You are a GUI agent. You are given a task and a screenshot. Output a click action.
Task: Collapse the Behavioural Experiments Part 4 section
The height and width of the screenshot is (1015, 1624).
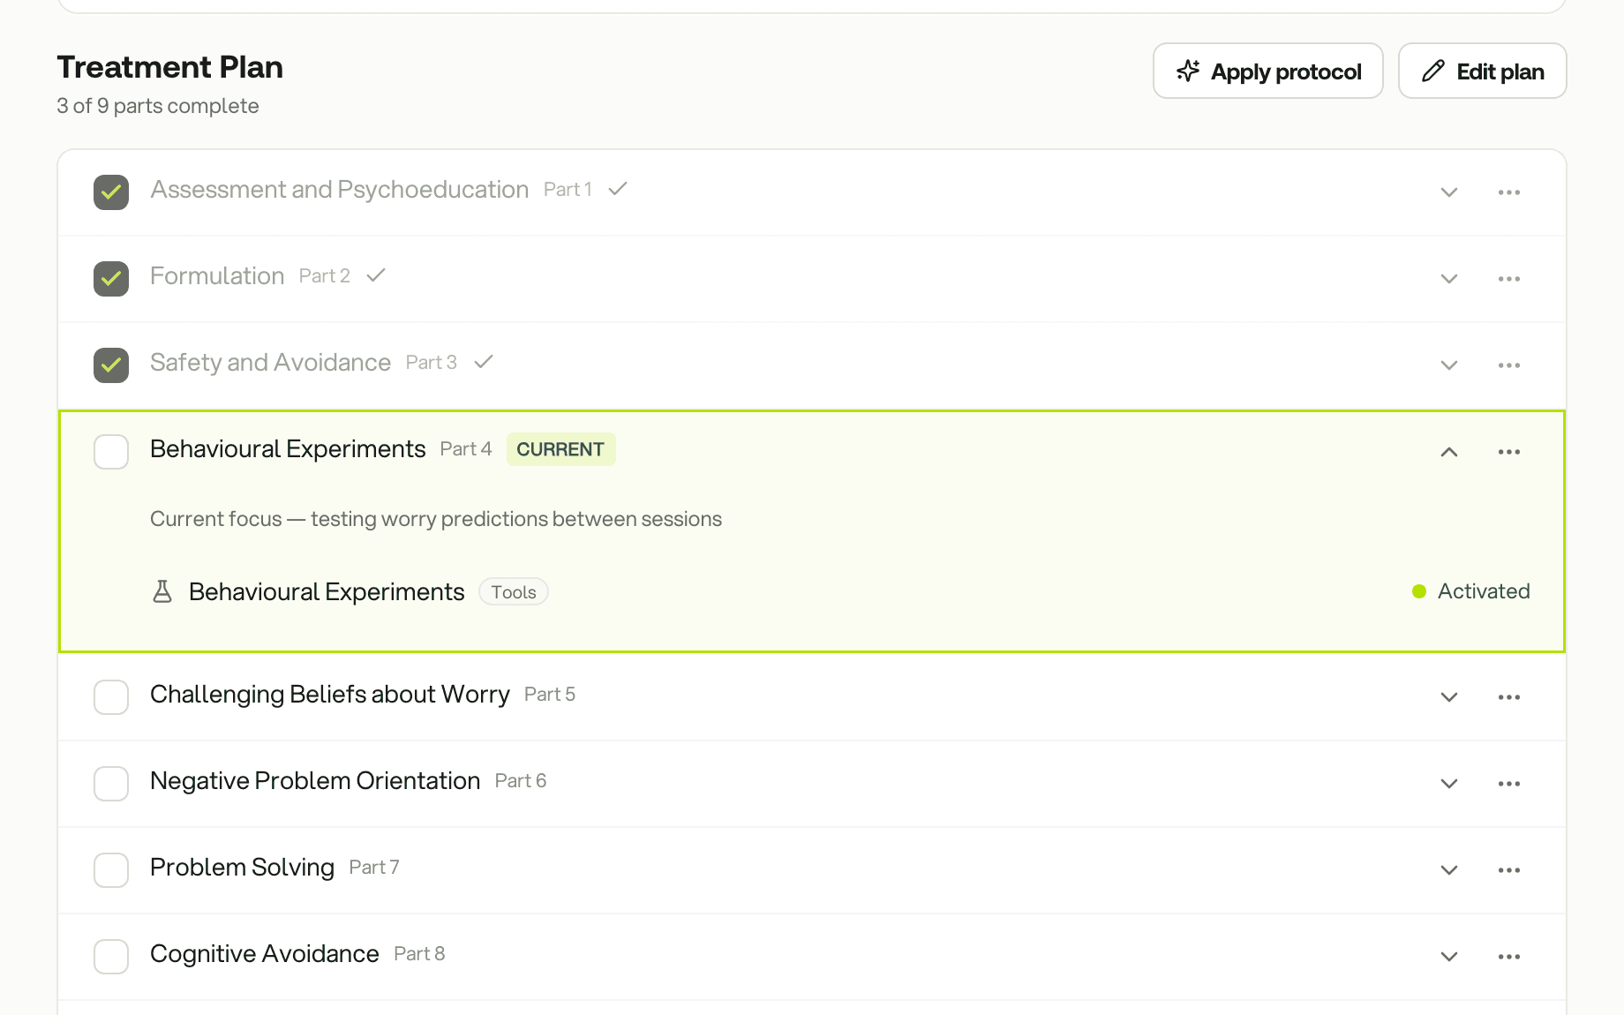(x=1449, y=452)
